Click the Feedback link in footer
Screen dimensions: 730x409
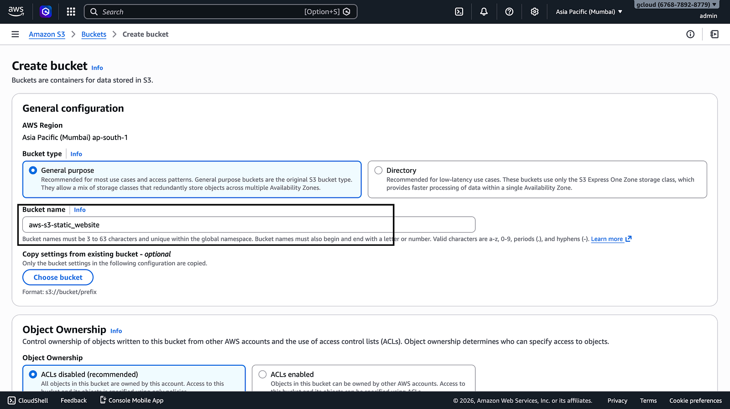[73, 400]
